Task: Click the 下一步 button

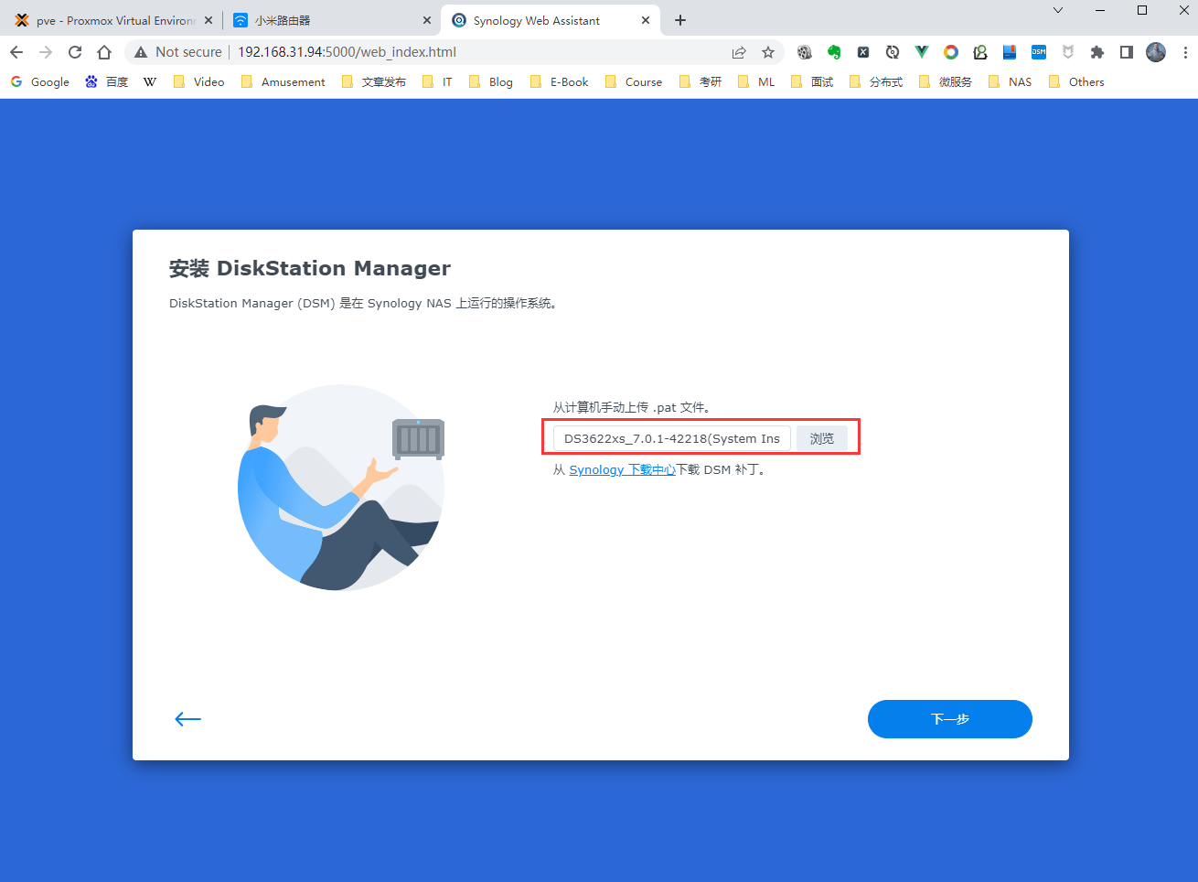Action: tap(949, 719)
